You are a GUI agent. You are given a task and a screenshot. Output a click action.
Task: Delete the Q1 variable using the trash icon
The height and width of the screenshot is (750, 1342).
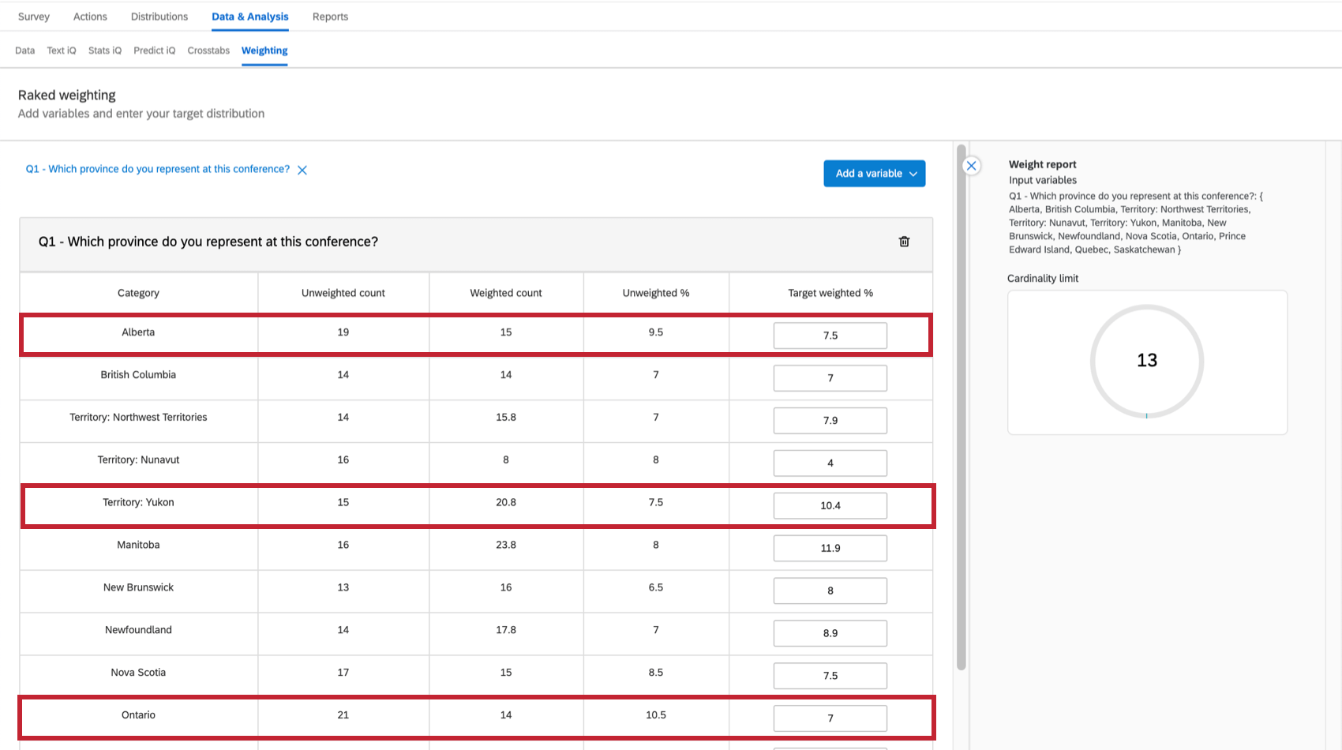pos(905,242)
